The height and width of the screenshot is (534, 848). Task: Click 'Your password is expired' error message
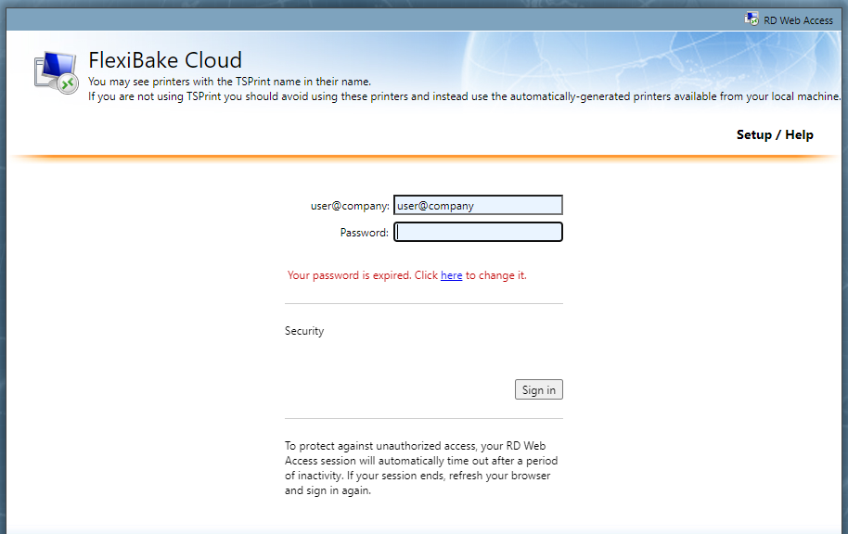click(406, 275)
